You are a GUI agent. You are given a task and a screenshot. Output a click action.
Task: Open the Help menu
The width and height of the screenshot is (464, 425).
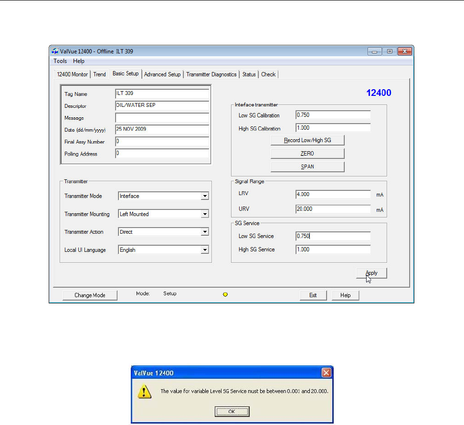point(79,61)
